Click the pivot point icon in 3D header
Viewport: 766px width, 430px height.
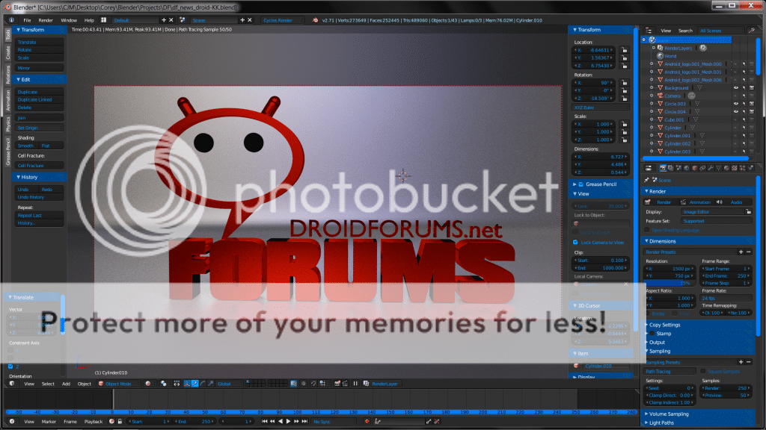(164, 384)
